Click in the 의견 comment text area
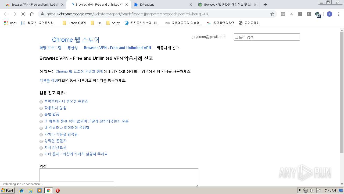The width and height of the screenshot is (344, 194). pos(119,177)
